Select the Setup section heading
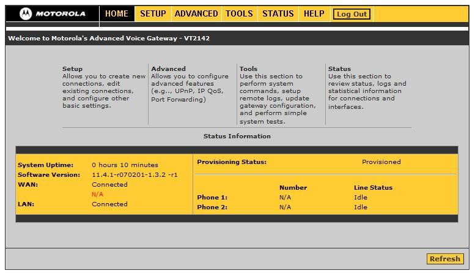 tap(72, 69)
